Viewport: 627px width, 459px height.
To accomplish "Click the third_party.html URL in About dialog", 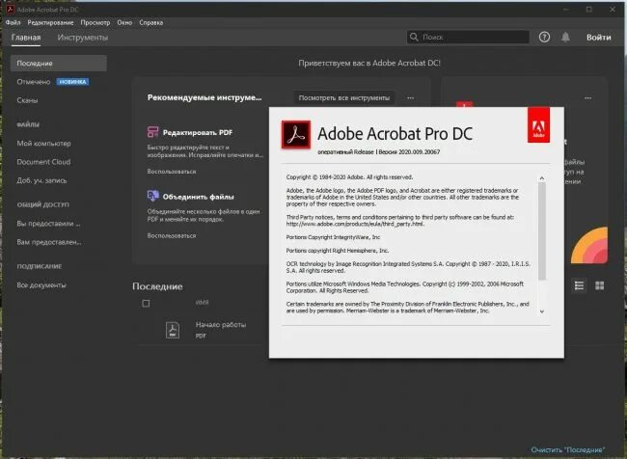I will click(x=355, y=224).
